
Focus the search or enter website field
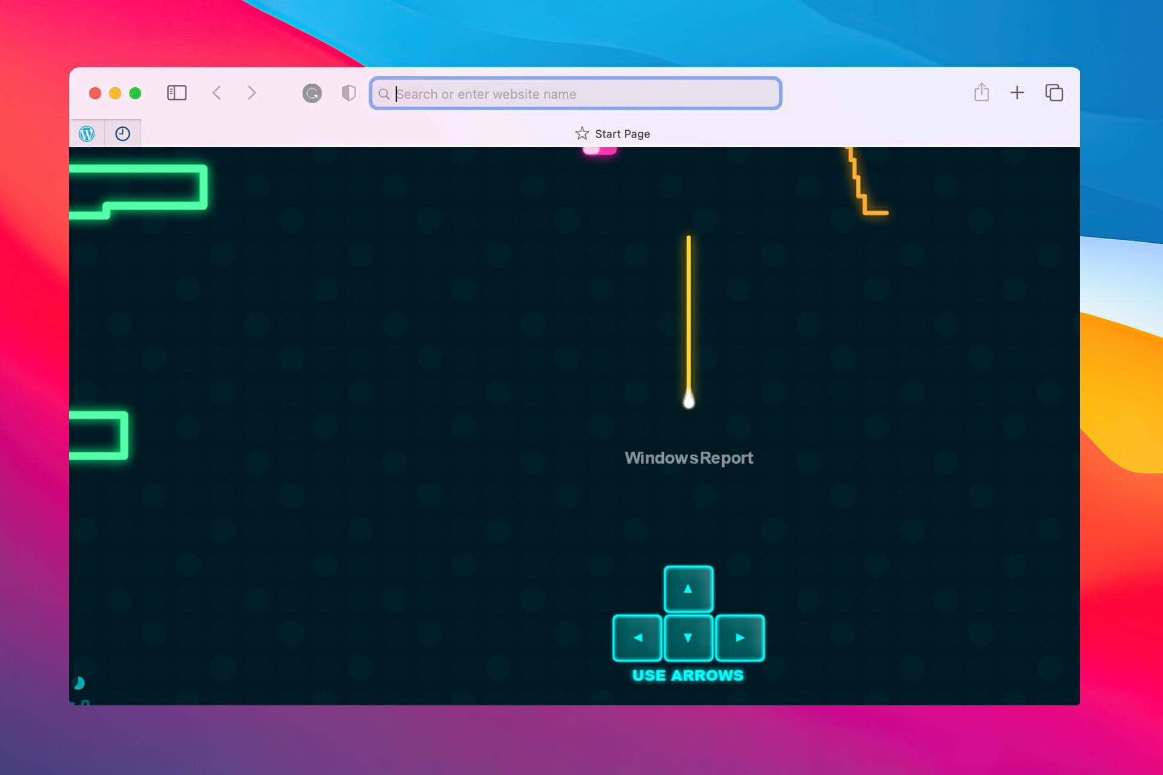click(575, 94)
